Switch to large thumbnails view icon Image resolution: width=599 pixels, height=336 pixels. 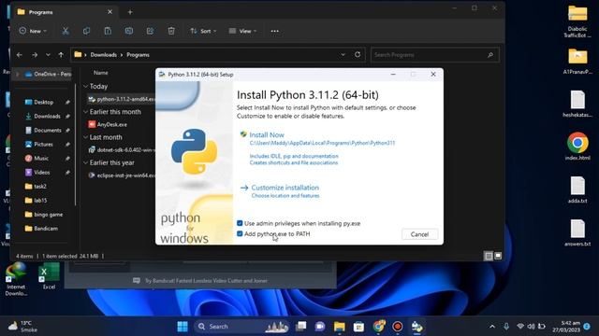[x=498, y=256]
